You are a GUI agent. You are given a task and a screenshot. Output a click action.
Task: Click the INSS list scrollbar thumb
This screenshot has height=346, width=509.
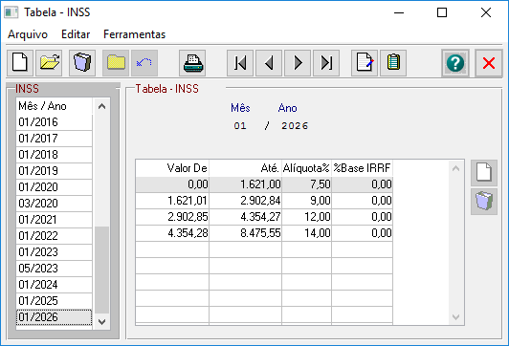tap(101, 270)
